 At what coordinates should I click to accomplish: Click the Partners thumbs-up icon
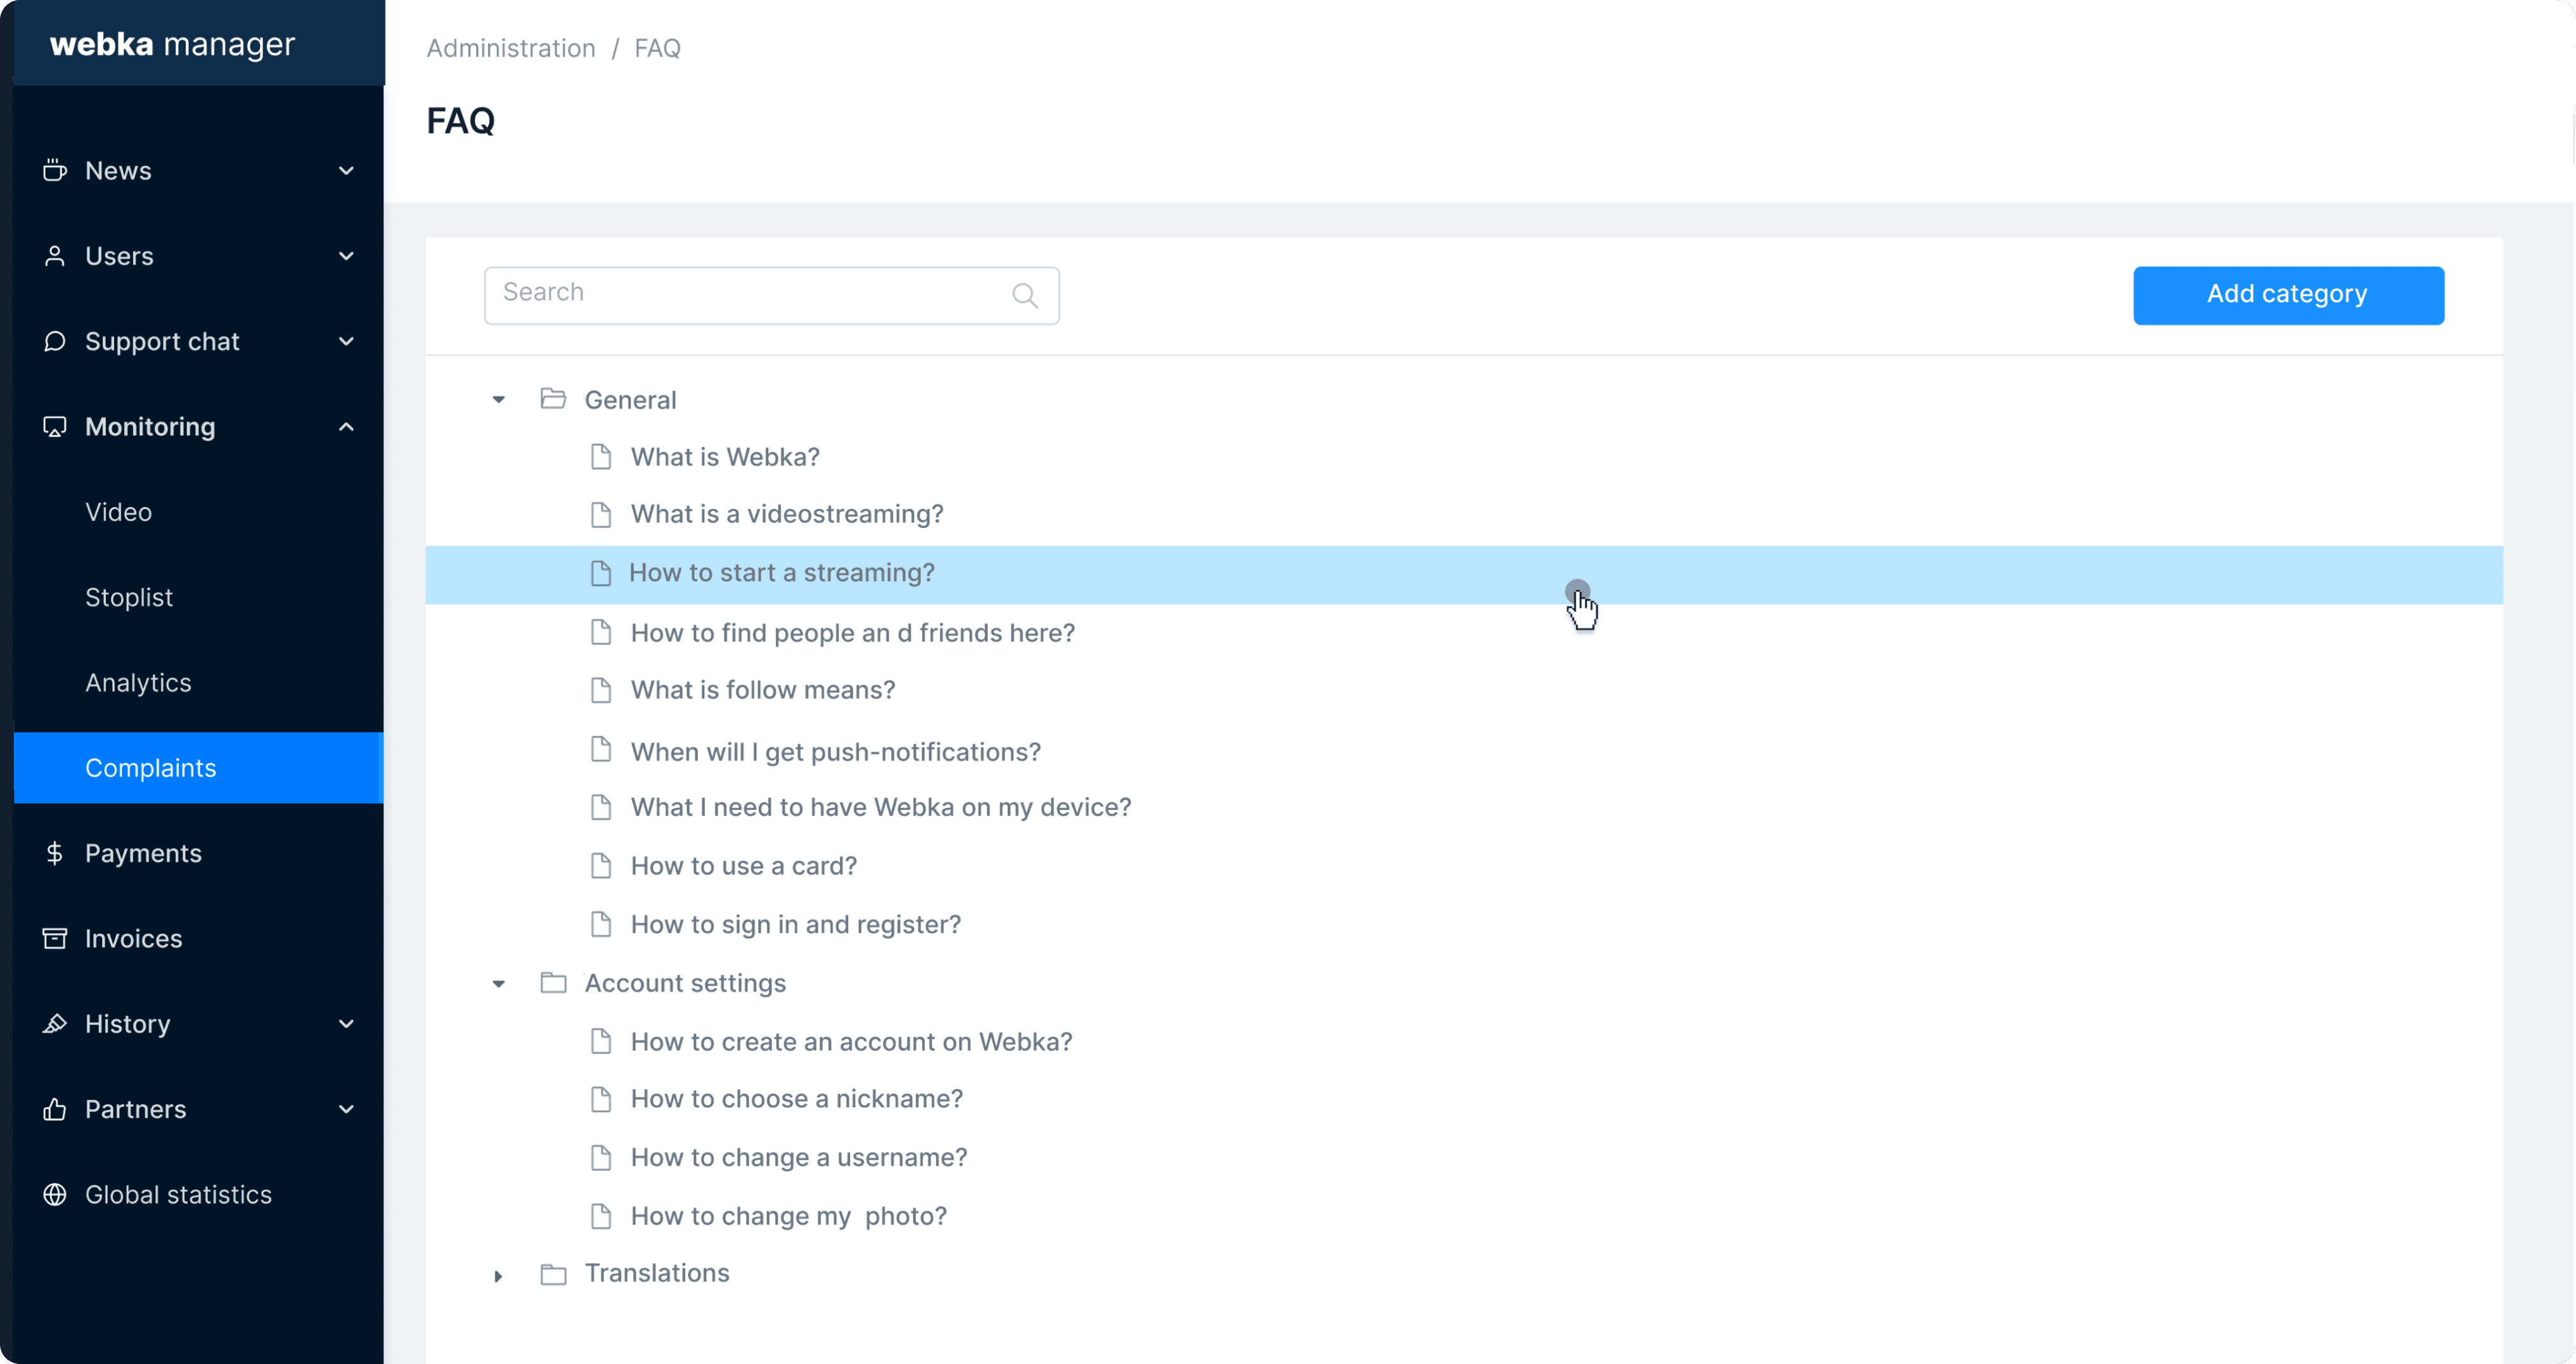pos(55,1109)
